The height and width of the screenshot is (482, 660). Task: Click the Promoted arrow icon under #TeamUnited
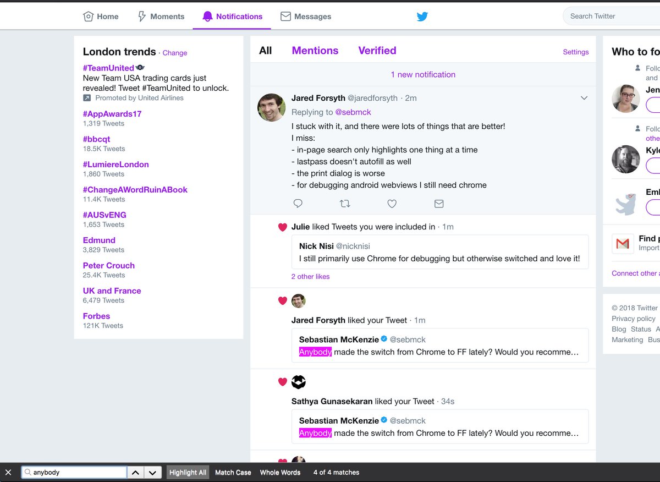pos(87,98)
